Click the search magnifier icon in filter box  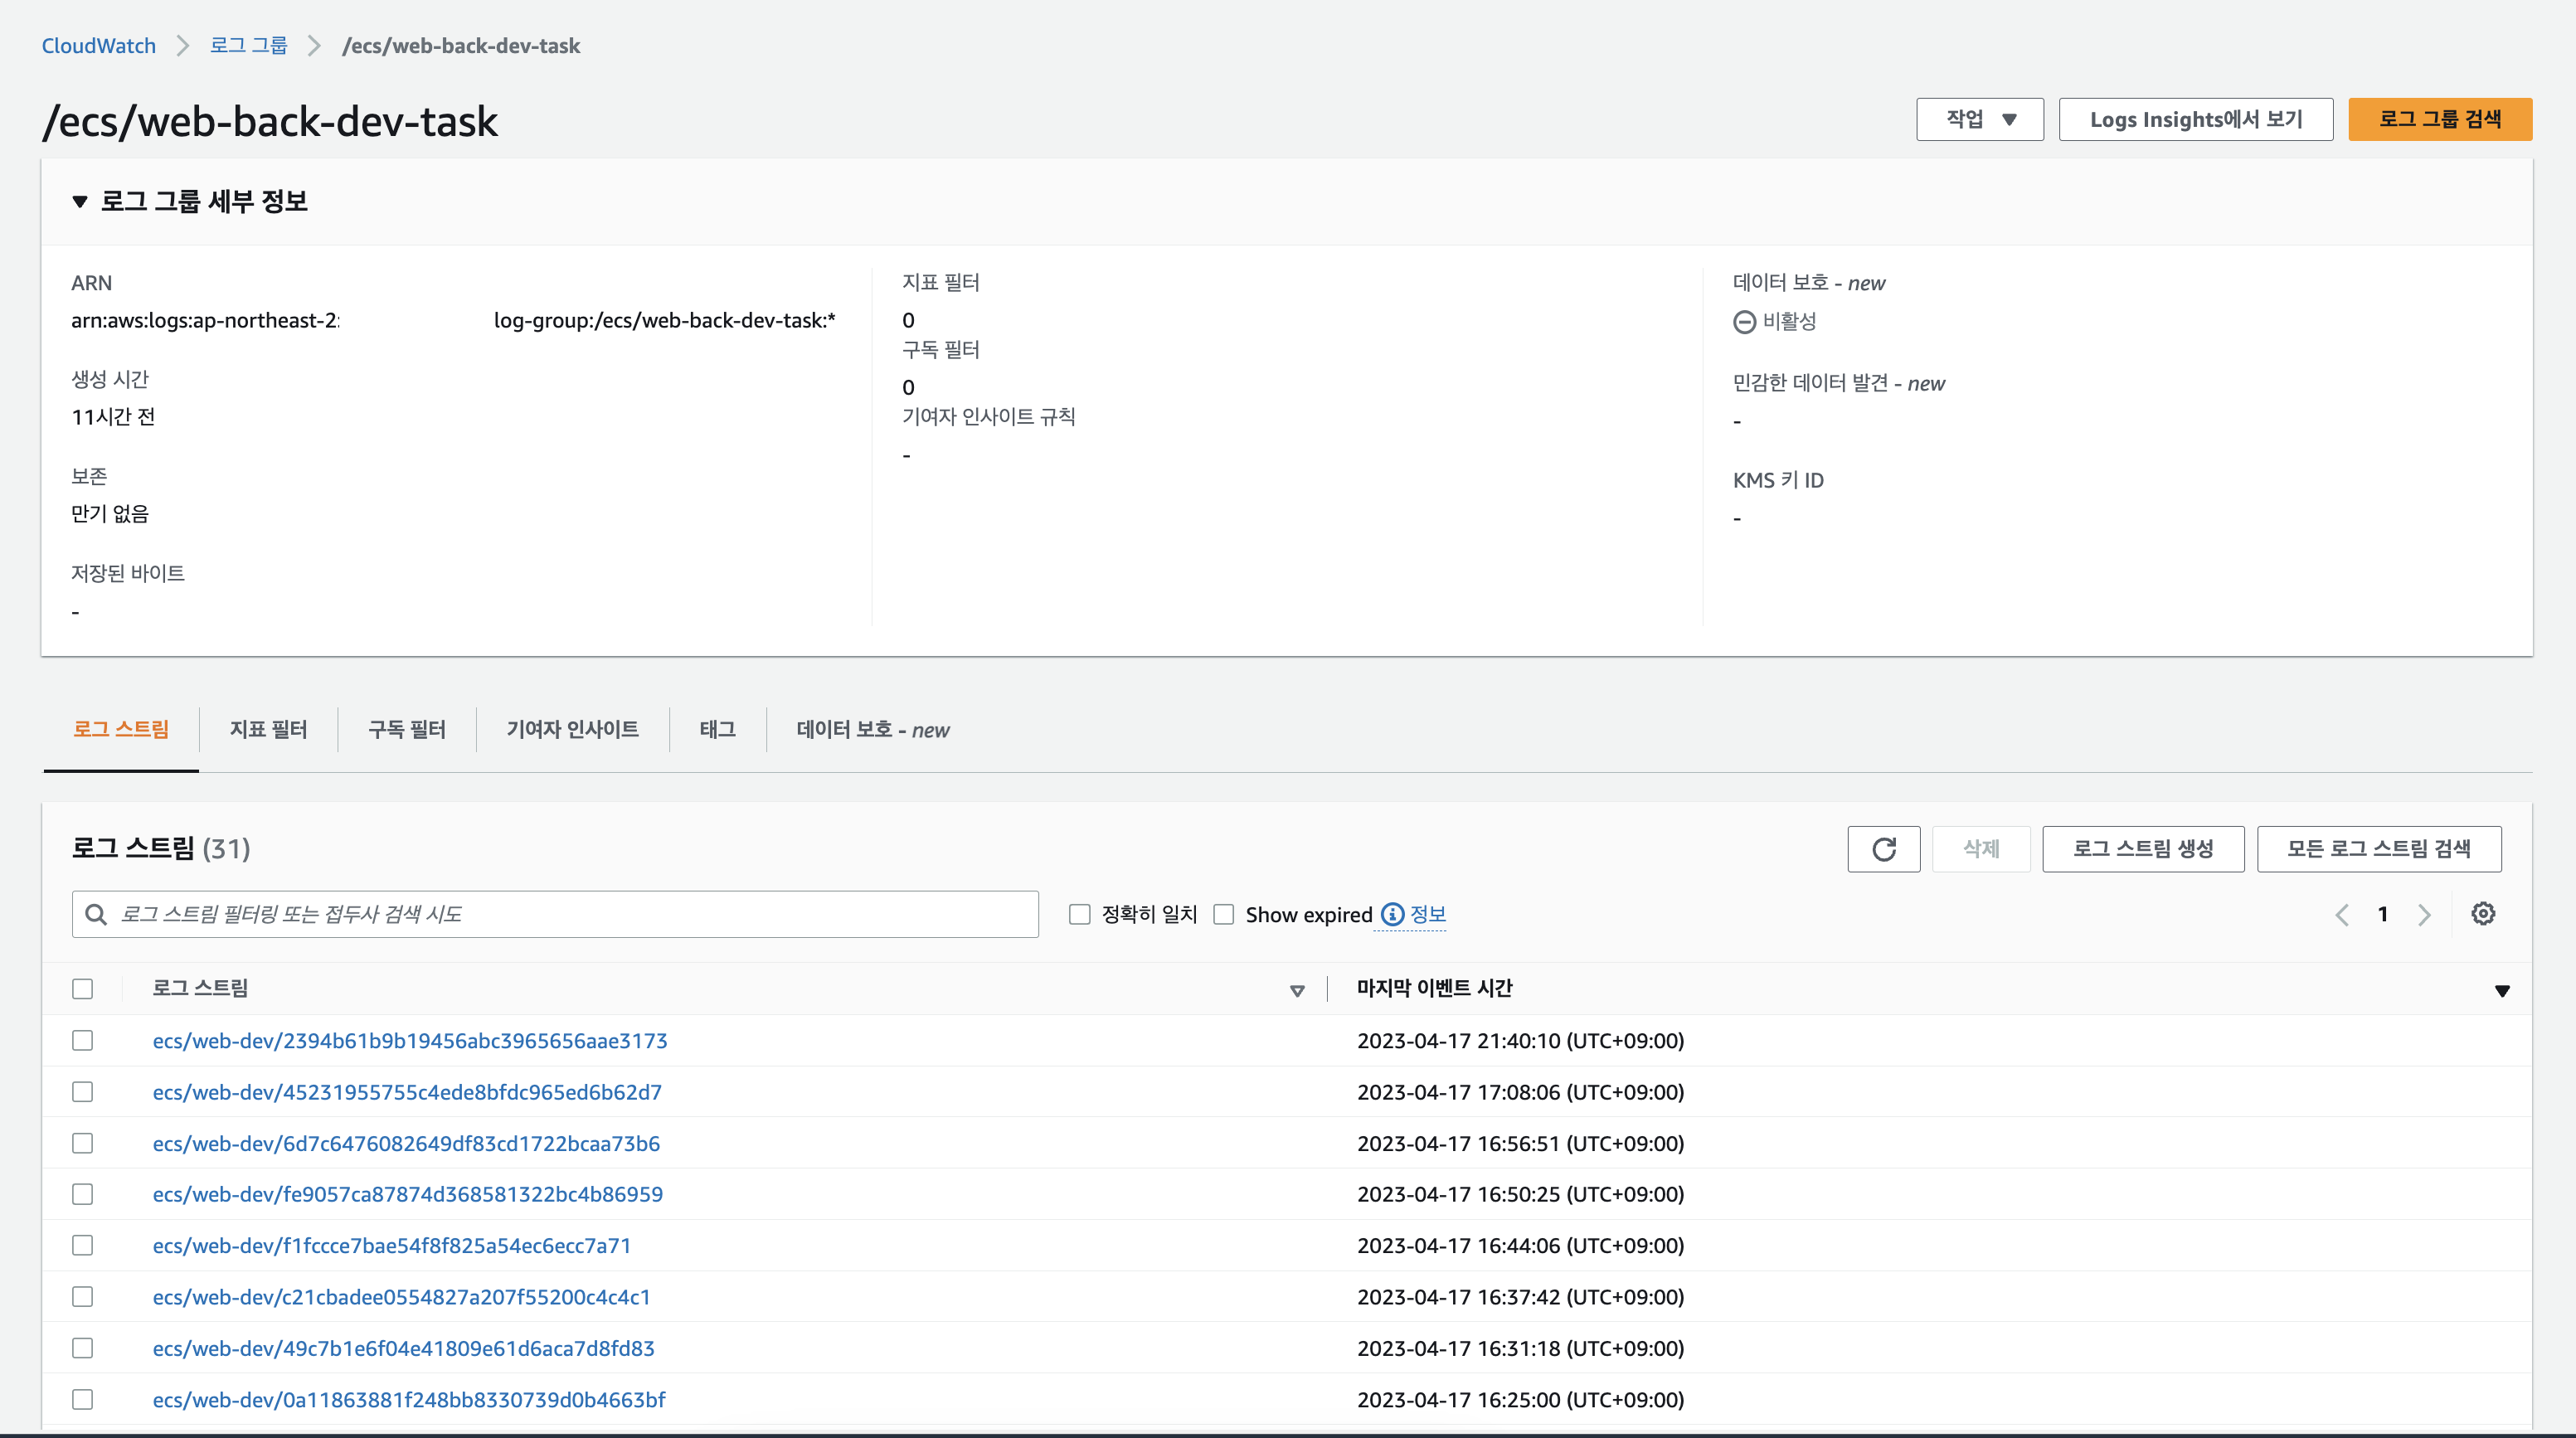click(96, 915)
